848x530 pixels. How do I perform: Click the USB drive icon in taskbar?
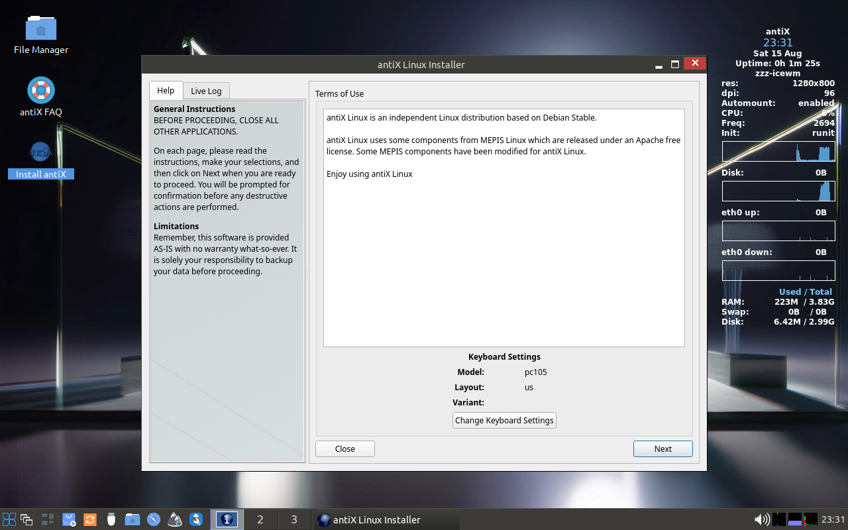point(111,519)
